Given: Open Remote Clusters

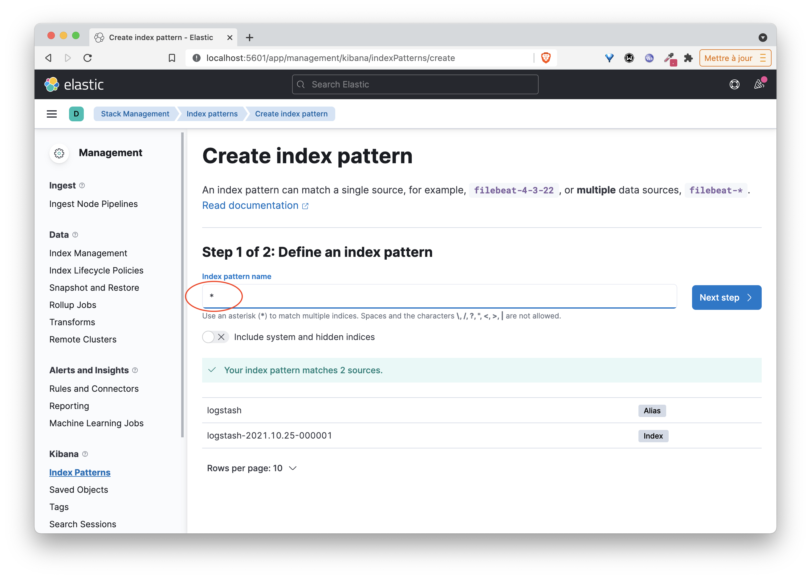Looking at the screenshot, I should [x=83, y=340].
